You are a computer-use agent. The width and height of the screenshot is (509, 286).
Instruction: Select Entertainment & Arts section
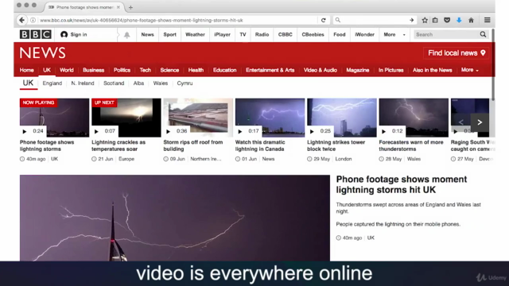270,70
